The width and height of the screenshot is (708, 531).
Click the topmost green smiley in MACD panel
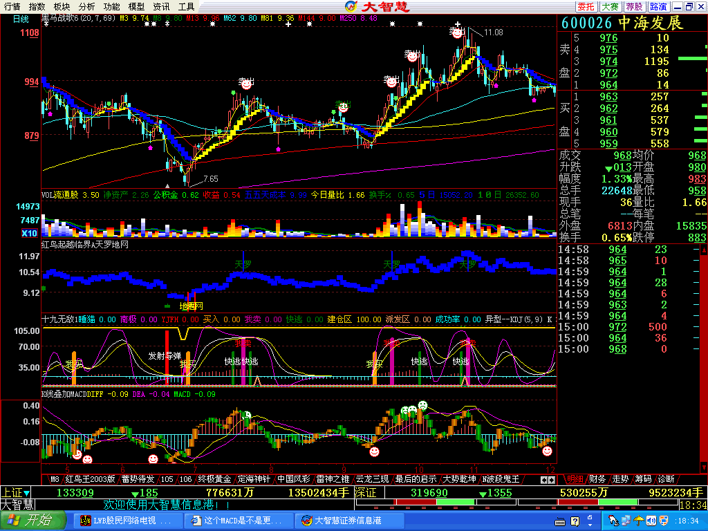tap(422, 404)
